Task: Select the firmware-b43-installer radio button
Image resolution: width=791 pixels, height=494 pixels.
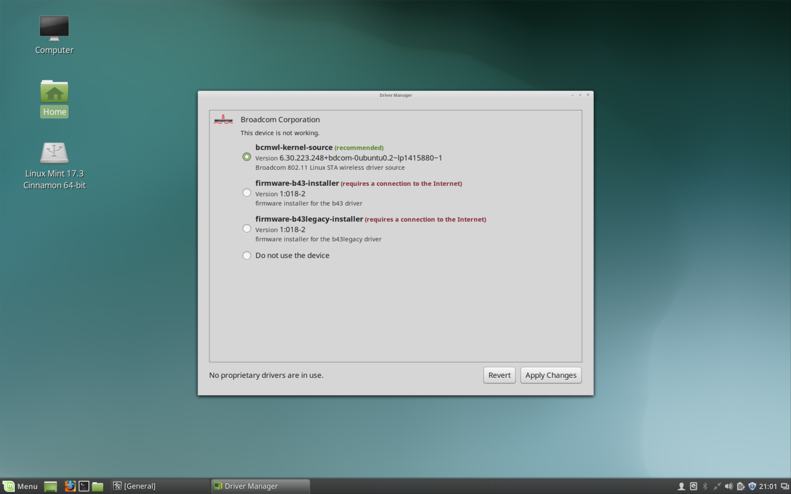Action: [247, 193]
